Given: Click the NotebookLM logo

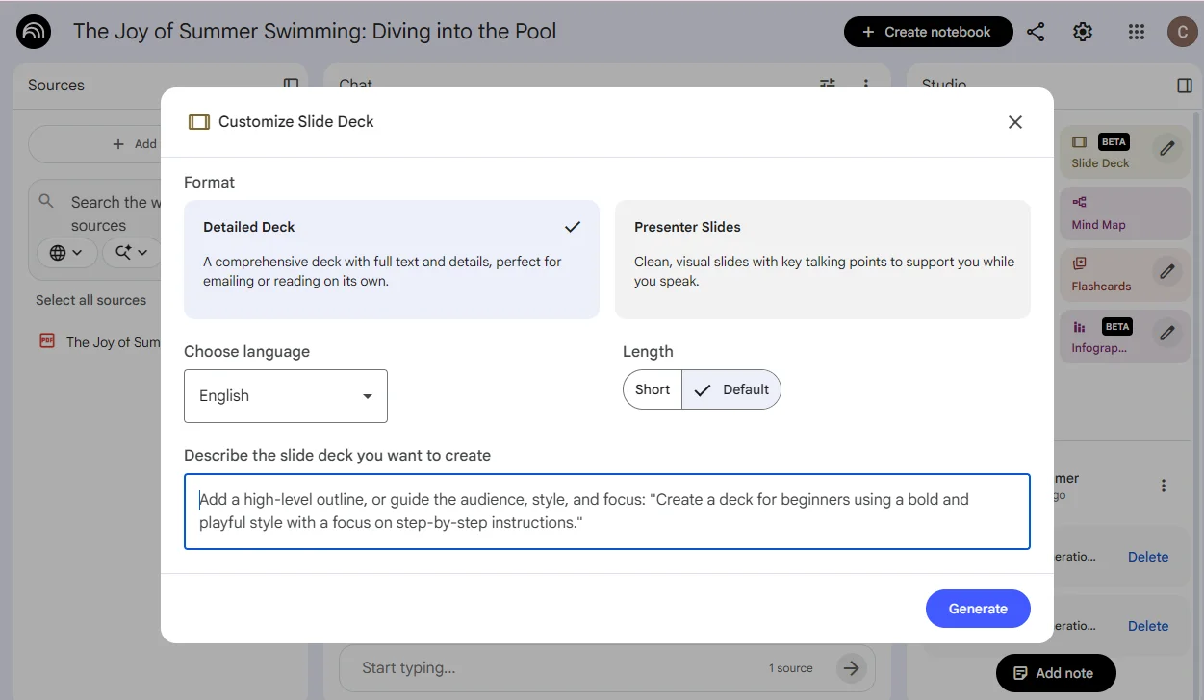Looking at the screenshot, I should 33,32.
